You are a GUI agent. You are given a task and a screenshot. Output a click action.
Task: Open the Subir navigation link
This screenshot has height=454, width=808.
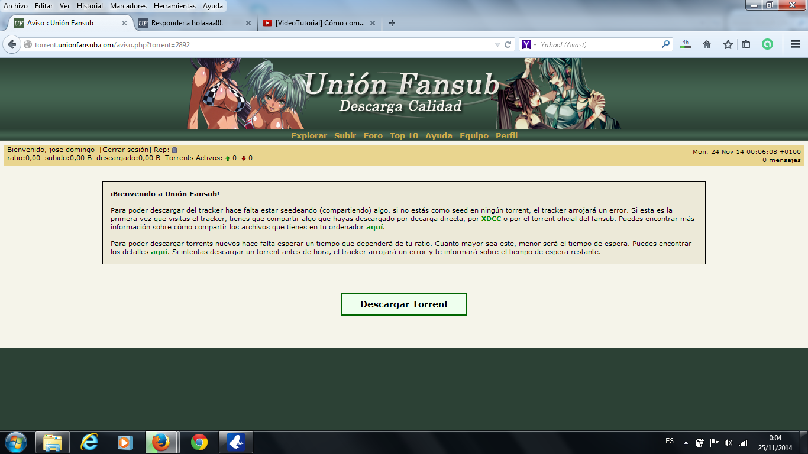(x=345, y=135)
